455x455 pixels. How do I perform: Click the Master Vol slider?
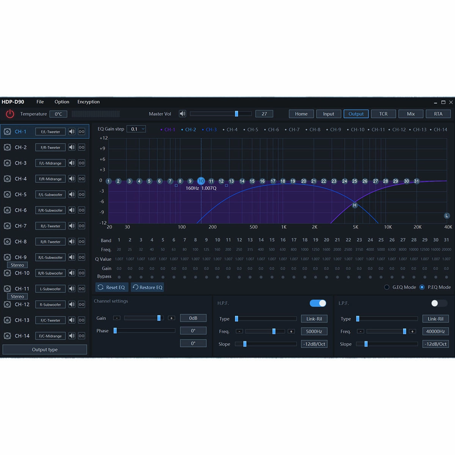click(x=221, y=114)
